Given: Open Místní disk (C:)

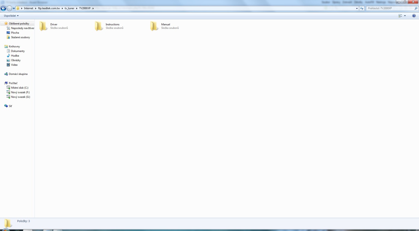Looking at the screenshot, I should point(20,88).
